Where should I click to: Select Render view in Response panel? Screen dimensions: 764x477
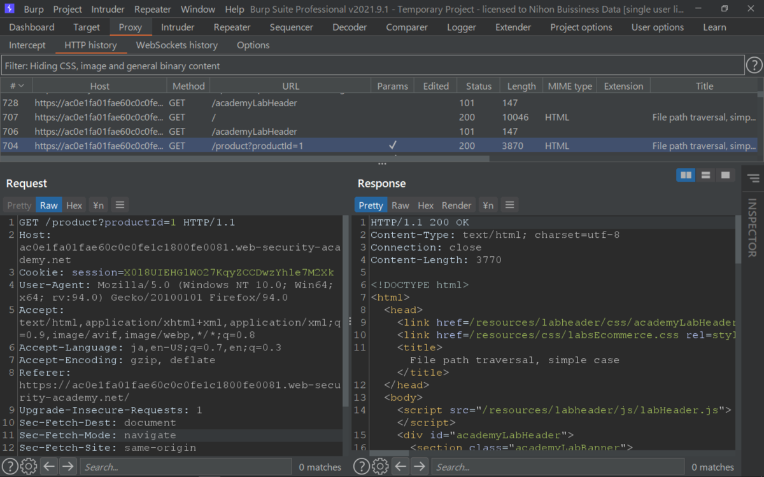coord(456,205)
